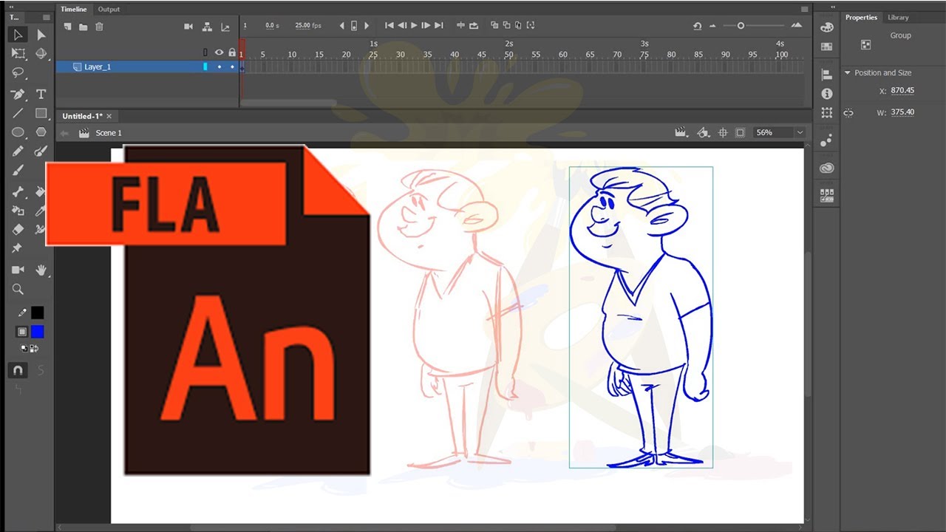
Task: Toggle the Layer Depth panel button
Action: point(225,27)
